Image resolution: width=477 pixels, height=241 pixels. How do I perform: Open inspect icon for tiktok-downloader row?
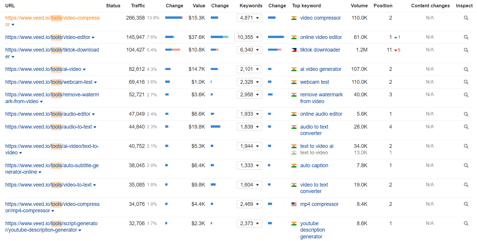pyautogui.click(x=466, y=50)
